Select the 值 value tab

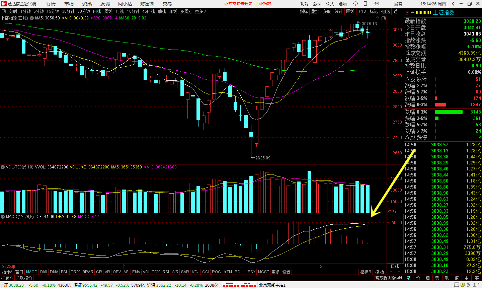pos(457,278)
